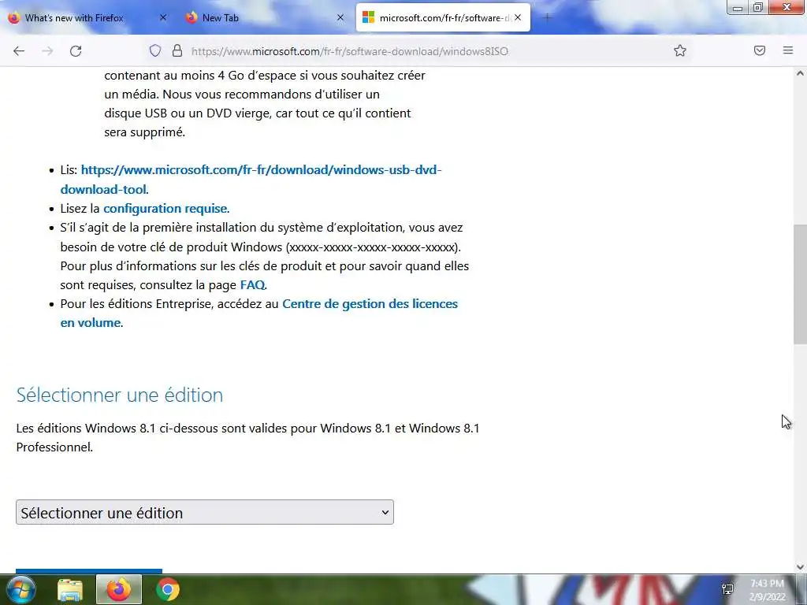Go back to the previous page
The image size is (807, 605).
coord(19,51)
